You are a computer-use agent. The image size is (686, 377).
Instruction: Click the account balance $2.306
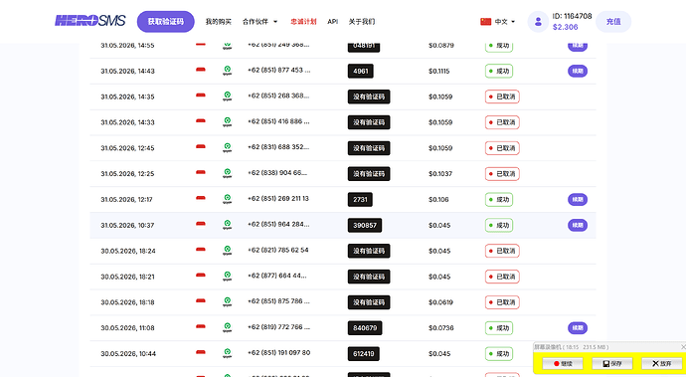click(566, 27)
